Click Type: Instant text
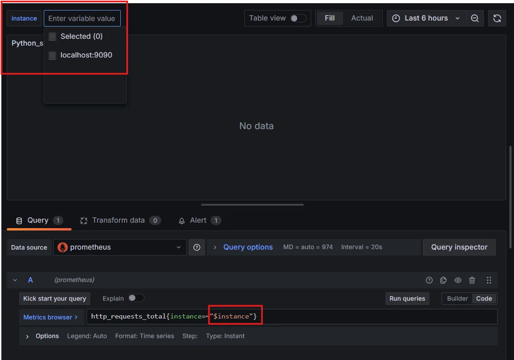Image resolution: width=514 pixels, height=360 pixels. [225, 336]
